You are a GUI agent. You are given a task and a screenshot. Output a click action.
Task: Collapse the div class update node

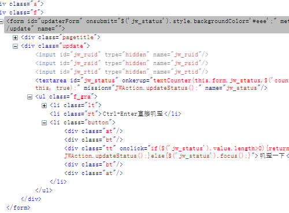15,46
